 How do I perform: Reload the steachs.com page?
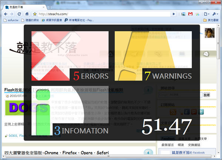[x=19, y=14]
